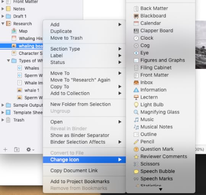The image size is (206, 195).
Task: Expand the Draft 1 folder
Action: pos(3,16)
